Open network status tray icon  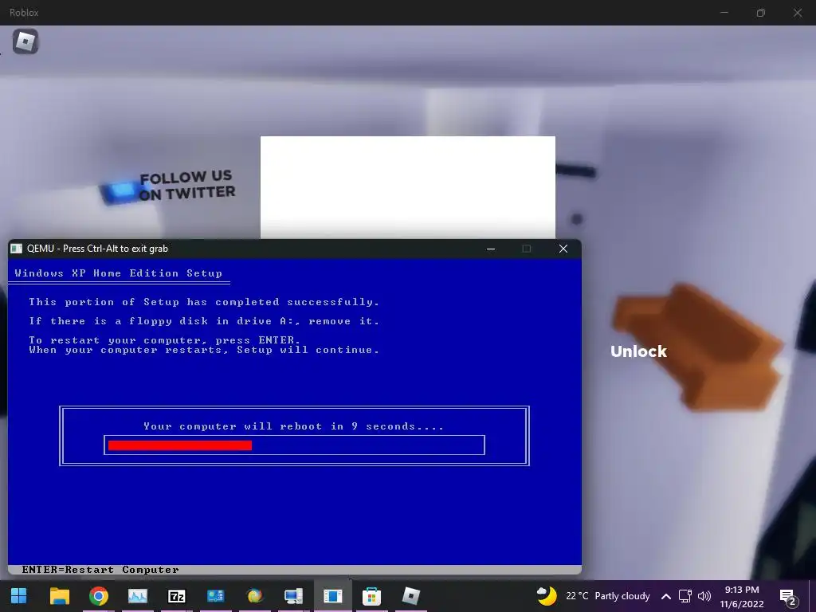685,596
